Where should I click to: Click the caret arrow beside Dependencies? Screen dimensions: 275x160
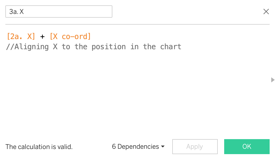pyautogui.click(x=162, y=147)
